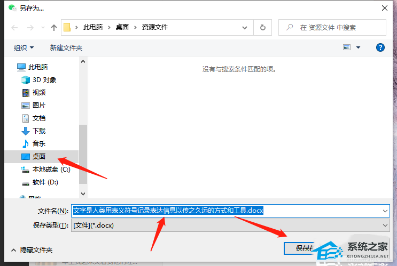Screen dimensions: 397x266
Task: Open 文档 folder in the sidebar
Action: pos(39,118)
